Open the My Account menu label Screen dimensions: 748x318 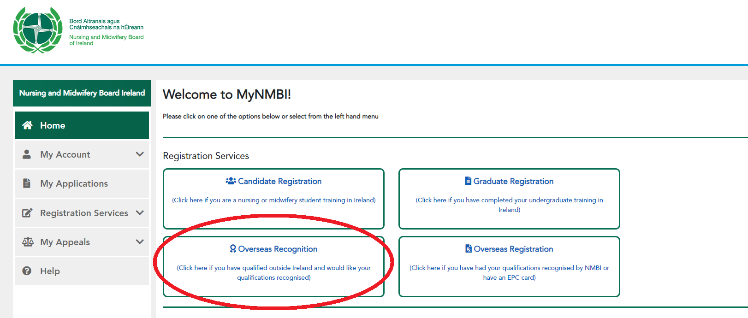[65, 154]
